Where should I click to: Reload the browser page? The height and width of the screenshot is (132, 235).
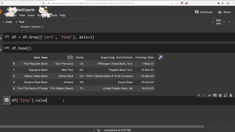coord(2,3)
